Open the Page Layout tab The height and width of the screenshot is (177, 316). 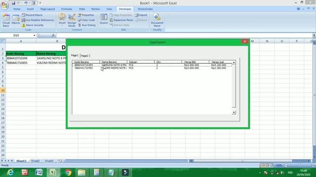[47, 9]
